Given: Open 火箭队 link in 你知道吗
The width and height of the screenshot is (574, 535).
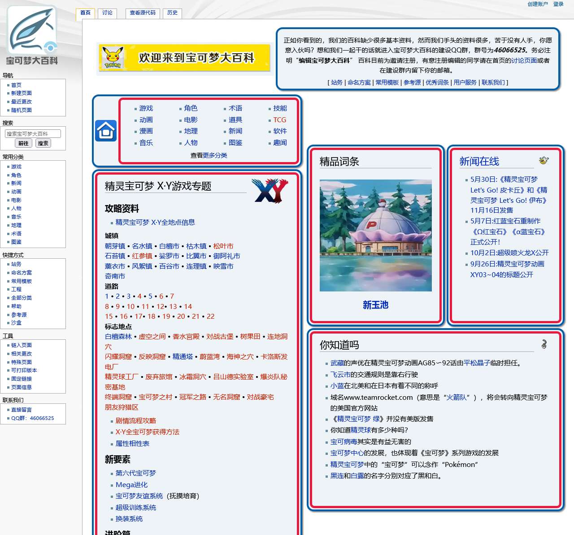Looking at the screenshot, I should 457,398.
